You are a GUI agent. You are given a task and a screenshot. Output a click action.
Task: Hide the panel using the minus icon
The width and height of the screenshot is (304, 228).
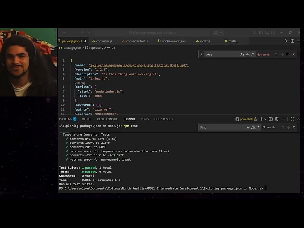click(283, 119)
